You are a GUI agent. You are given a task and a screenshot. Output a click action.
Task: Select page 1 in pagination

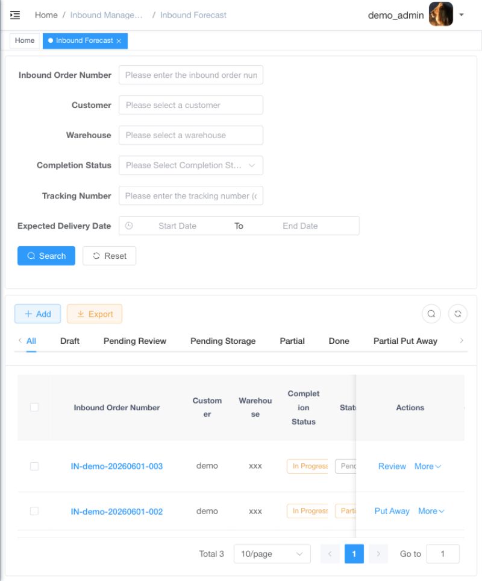coord(354,554)
